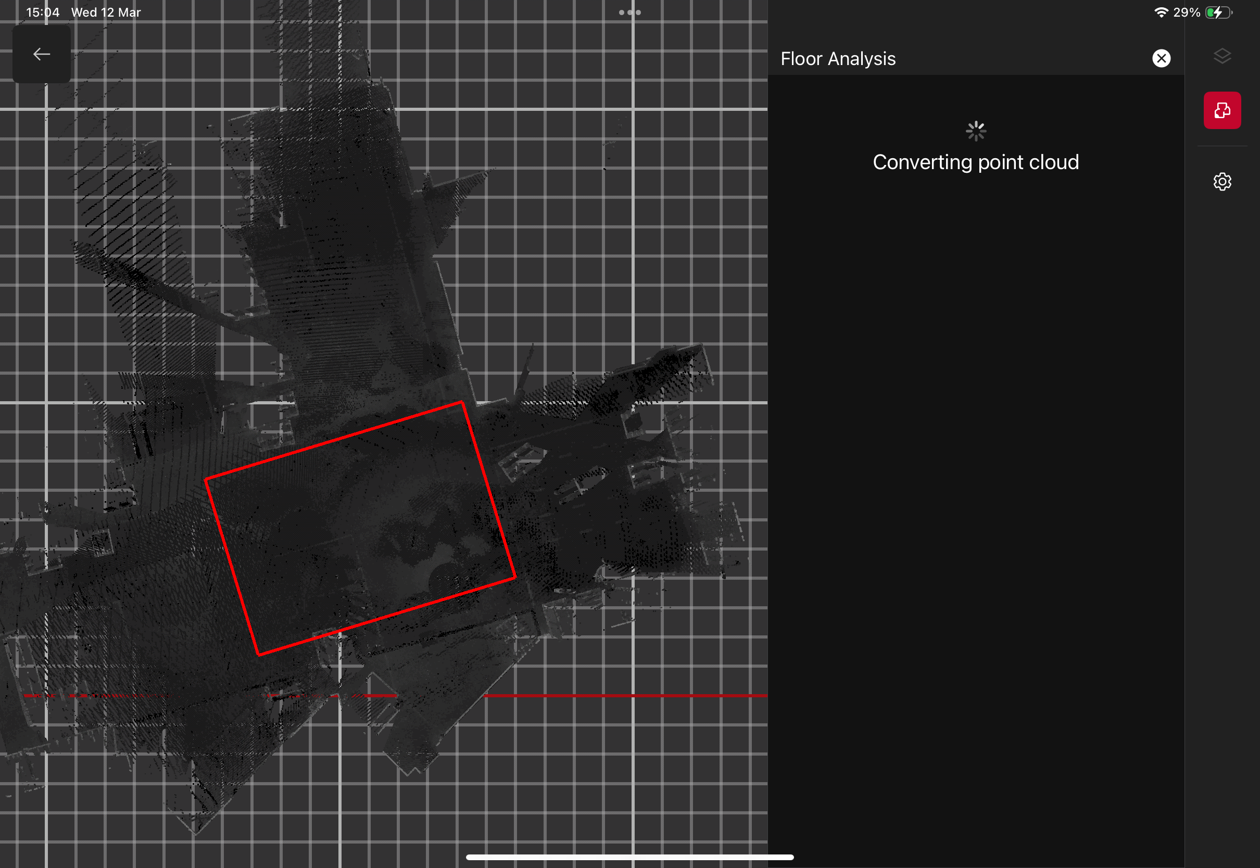Click inside the red selection rectangle
The image size is (1260, 868).
(359, 528)
